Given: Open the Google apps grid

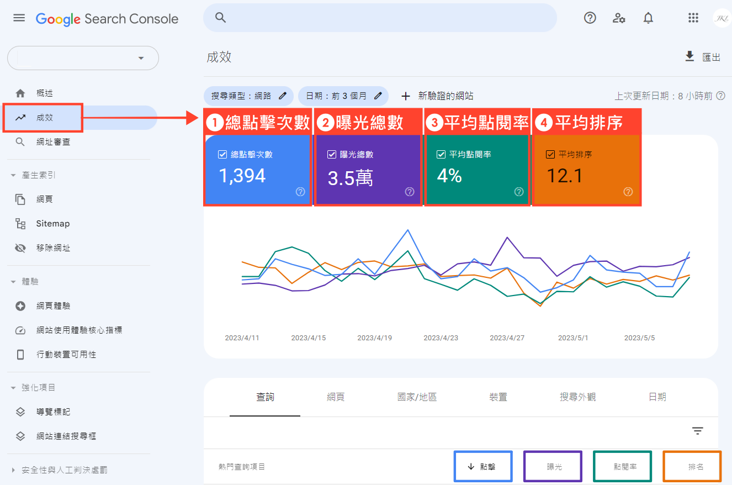Looking at the screenshot, I should click(693, 18).
